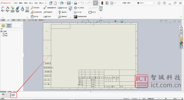Switch to the Sketch ribbon tab
The width and height of the screenshot is (184, 100).
pyautogui.click(x=14, y=20)
